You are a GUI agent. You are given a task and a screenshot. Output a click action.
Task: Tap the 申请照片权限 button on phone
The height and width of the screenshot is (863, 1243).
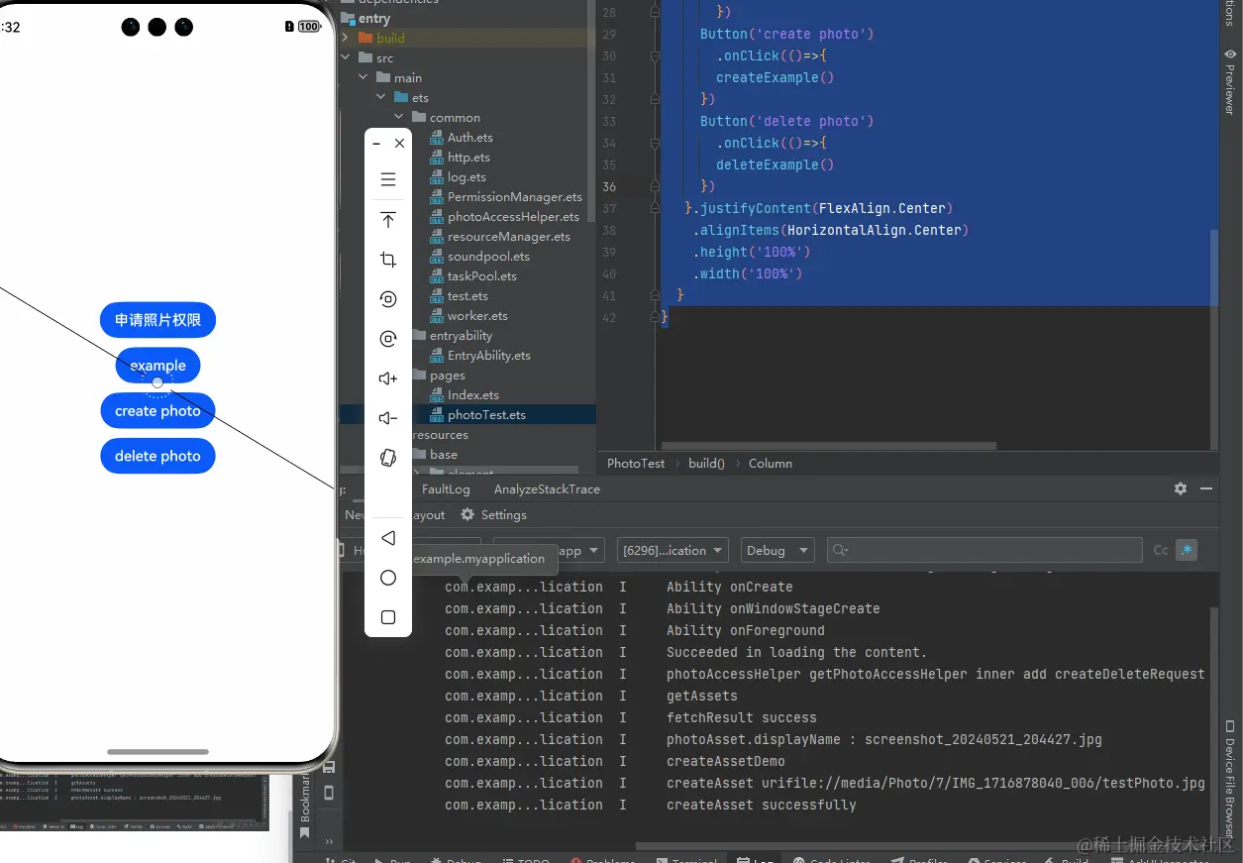coord(157,320)
